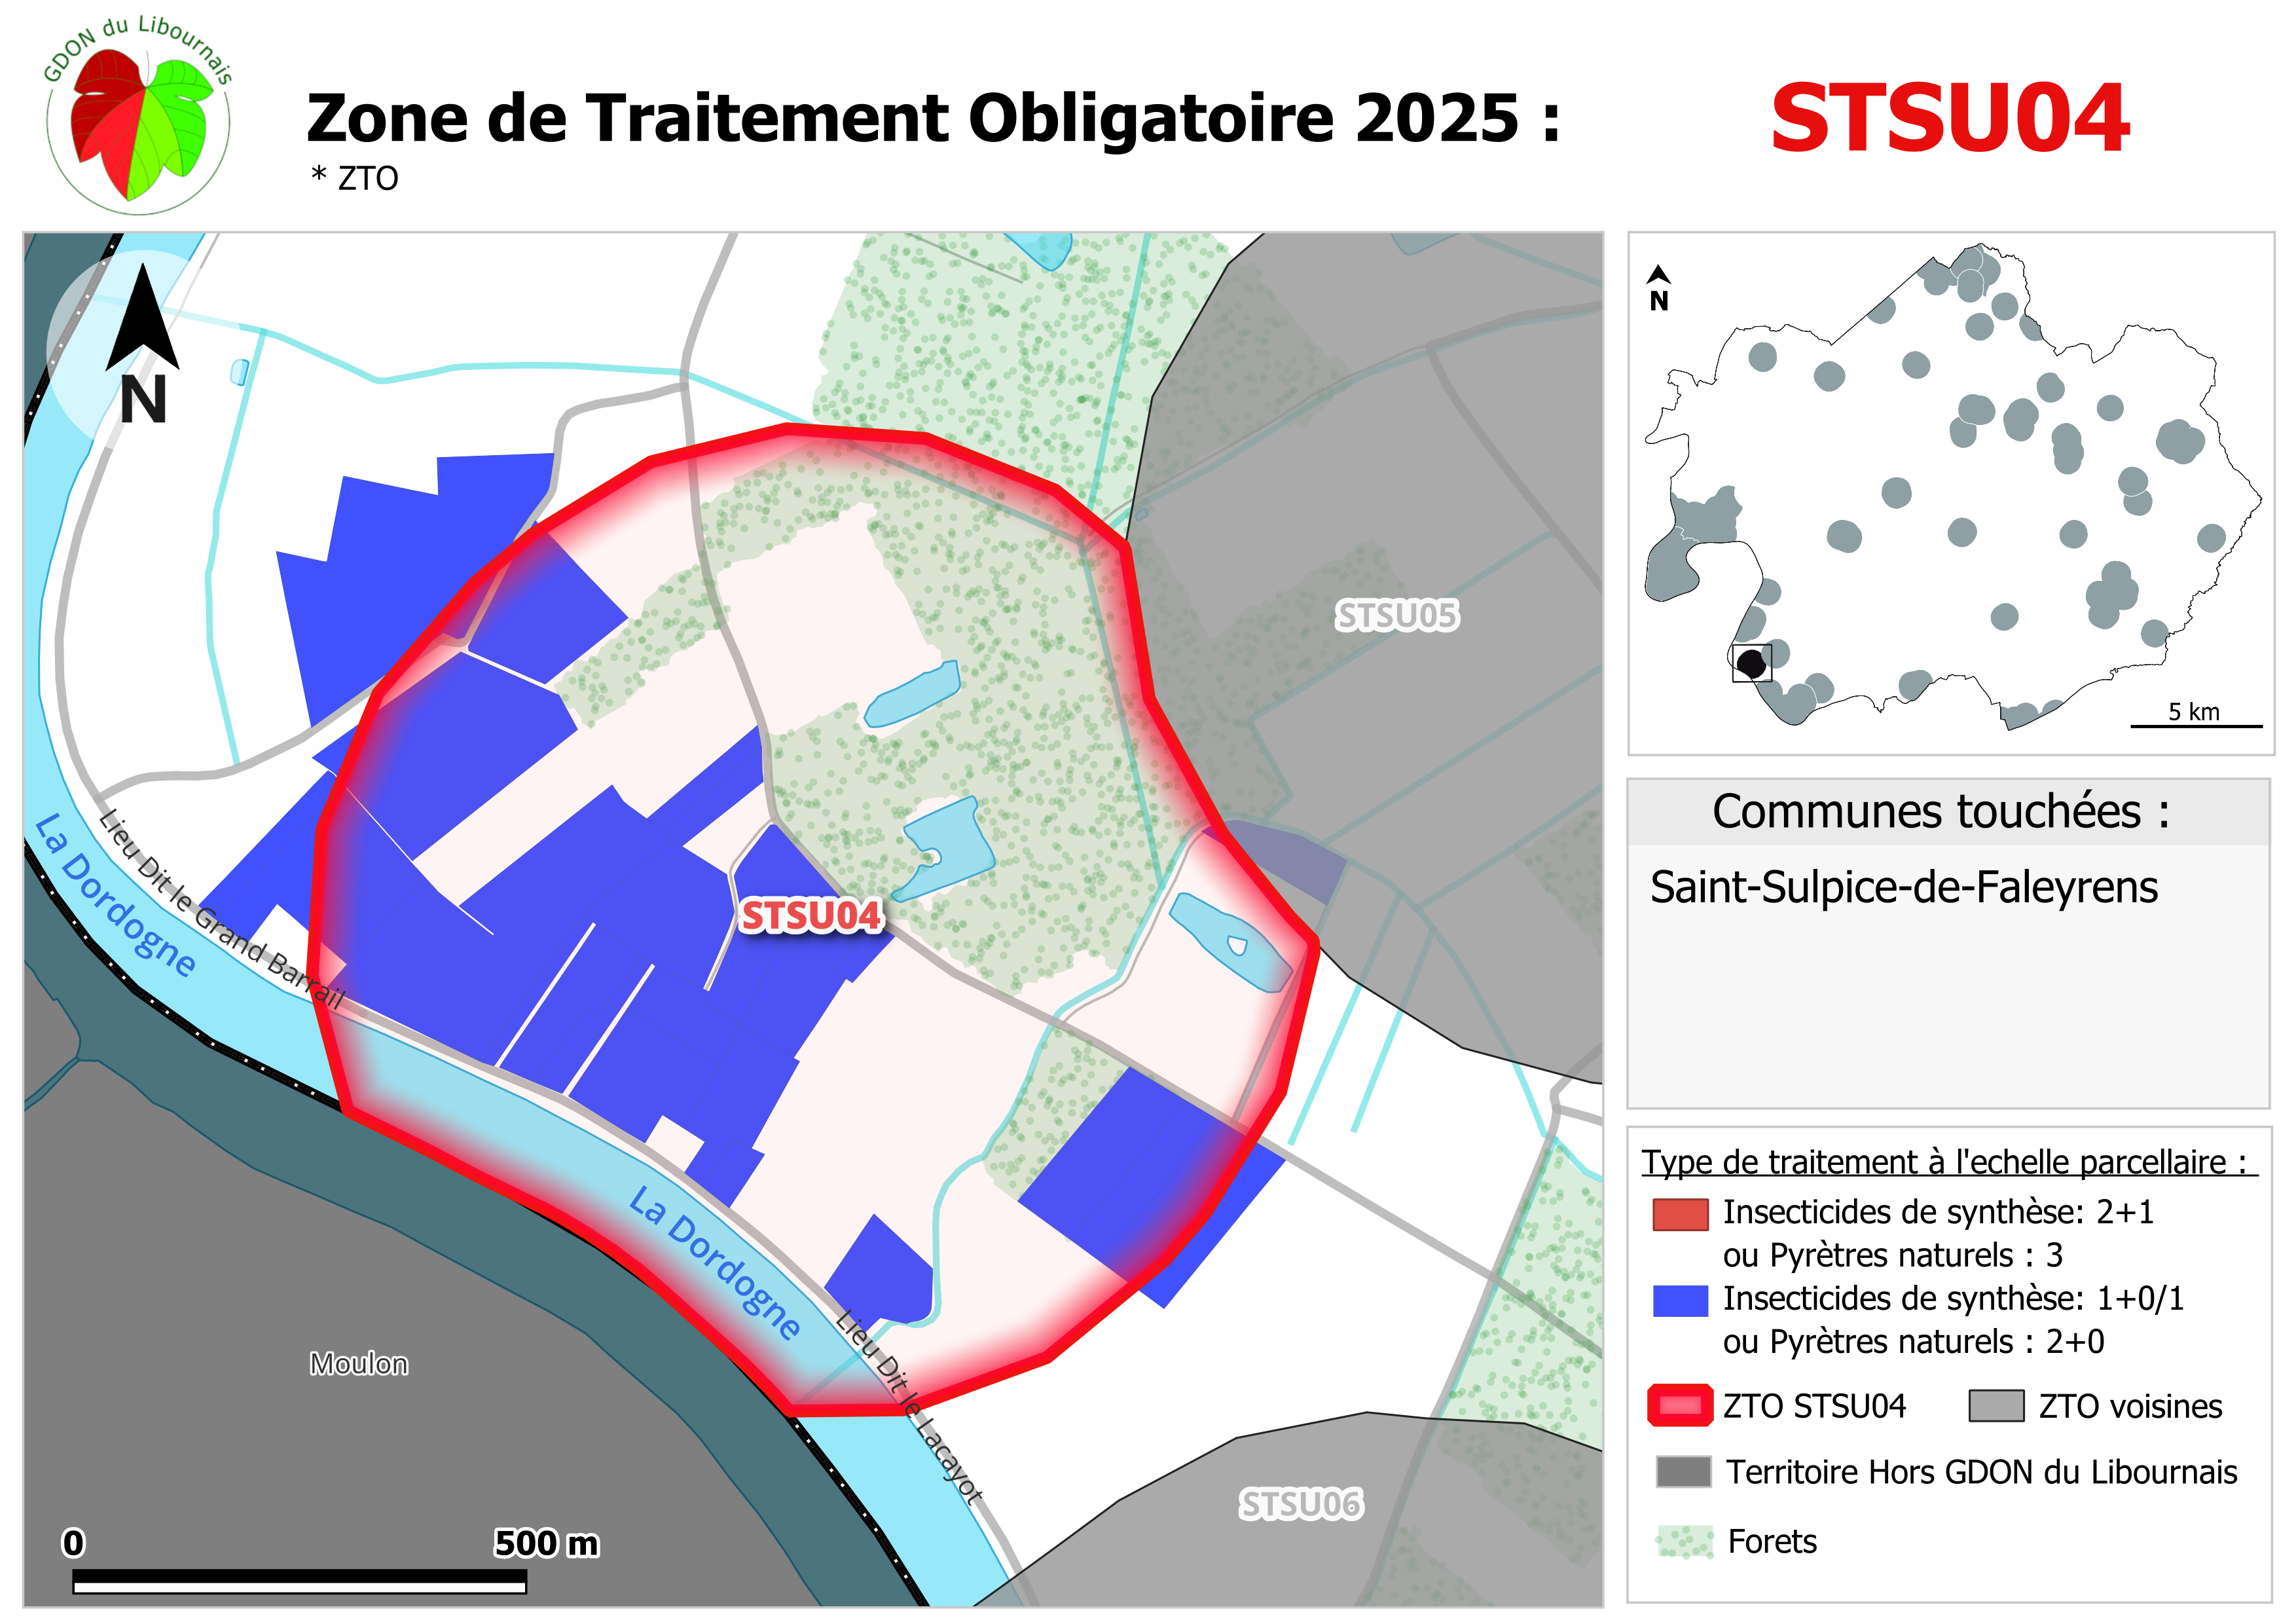Click the 'ZTO STSU04' legend label
Image resolution: width=2296 pixels, height=1624 pixels.
coord(1814,1406)
